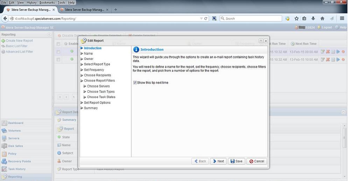
Task: Click the browser reload icon
Action: (206, 19)
